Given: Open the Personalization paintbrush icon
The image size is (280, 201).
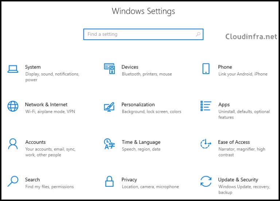Looking at the screenshot, I should pos(109,107).
